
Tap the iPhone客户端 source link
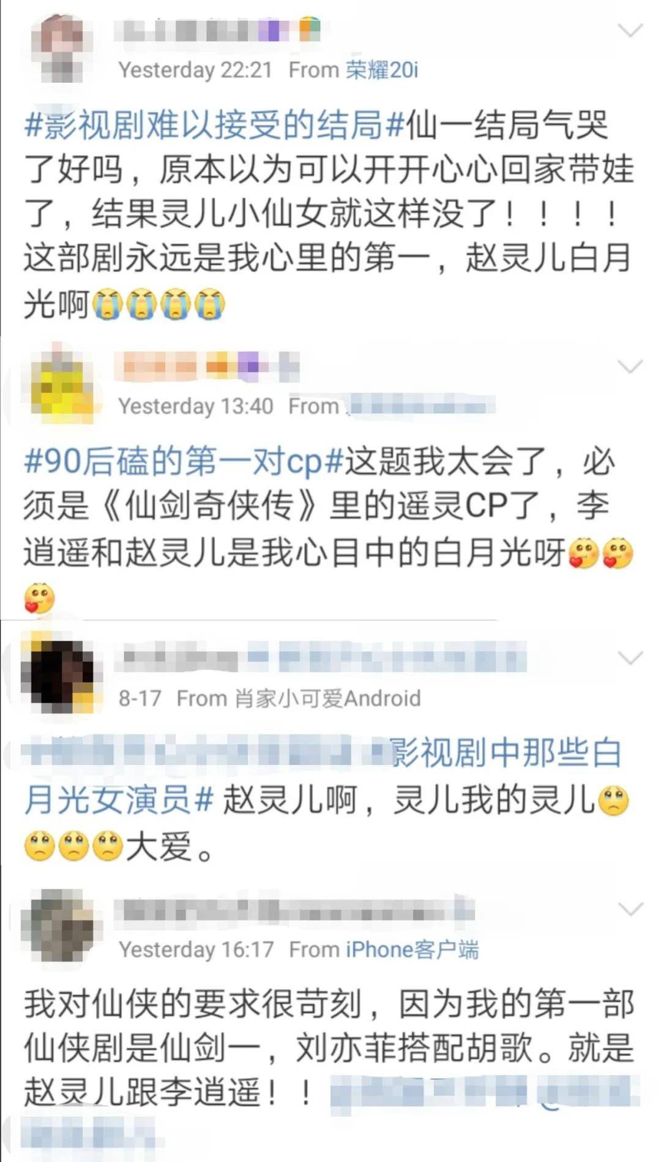click(x=412, y=949)
